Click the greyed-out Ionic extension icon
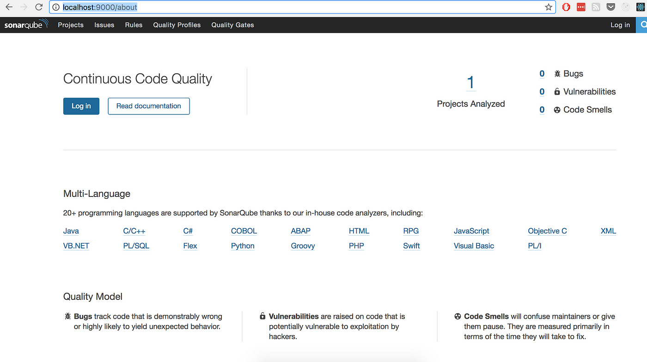The width and height of the screenshot is (647, 362). [x=626, y=7]
